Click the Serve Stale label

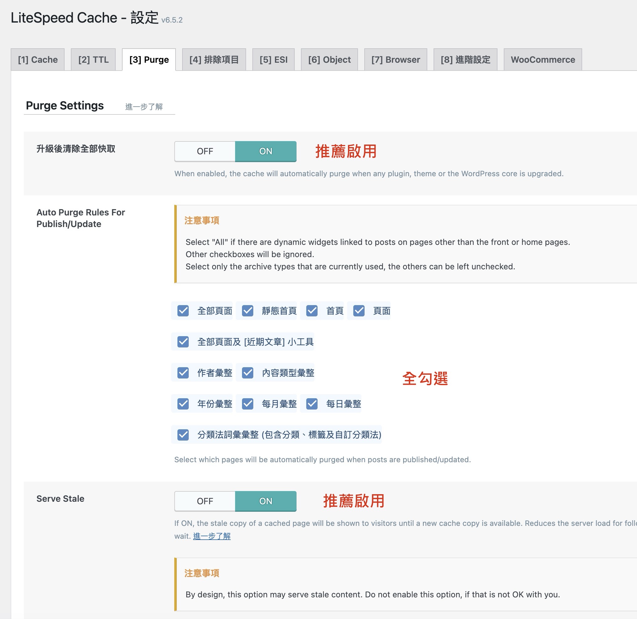(61, 498)
